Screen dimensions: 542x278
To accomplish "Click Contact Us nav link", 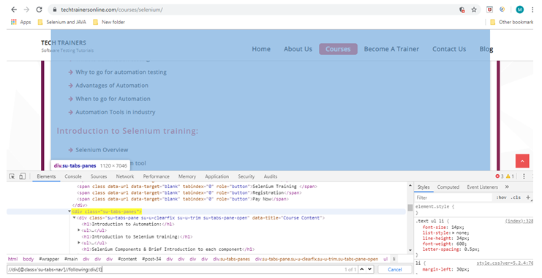I will click(x=449, y=49).
